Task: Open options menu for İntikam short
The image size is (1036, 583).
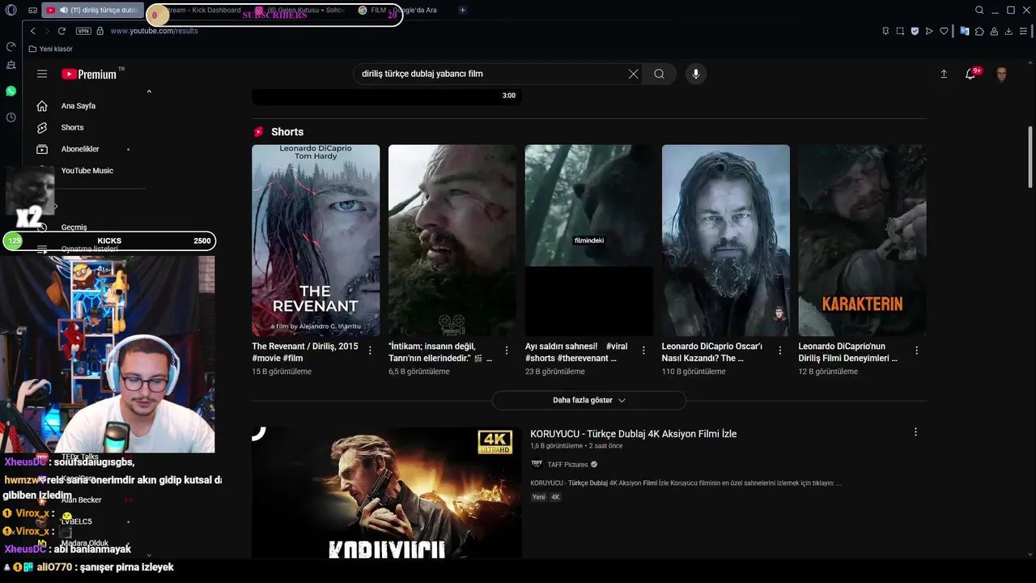Action: coord(507,351)
